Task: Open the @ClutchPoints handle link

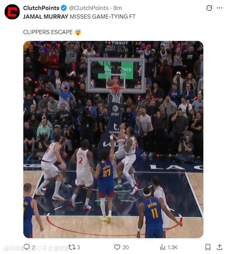Action: tap(89, 8)
